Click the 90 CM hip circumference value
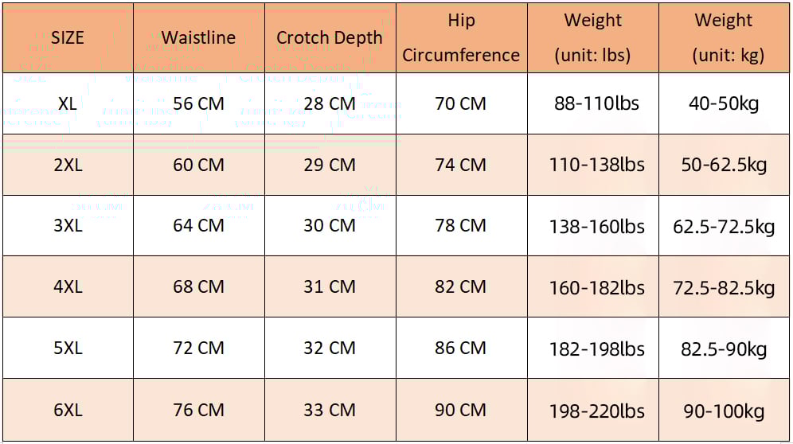 point(461,411)
